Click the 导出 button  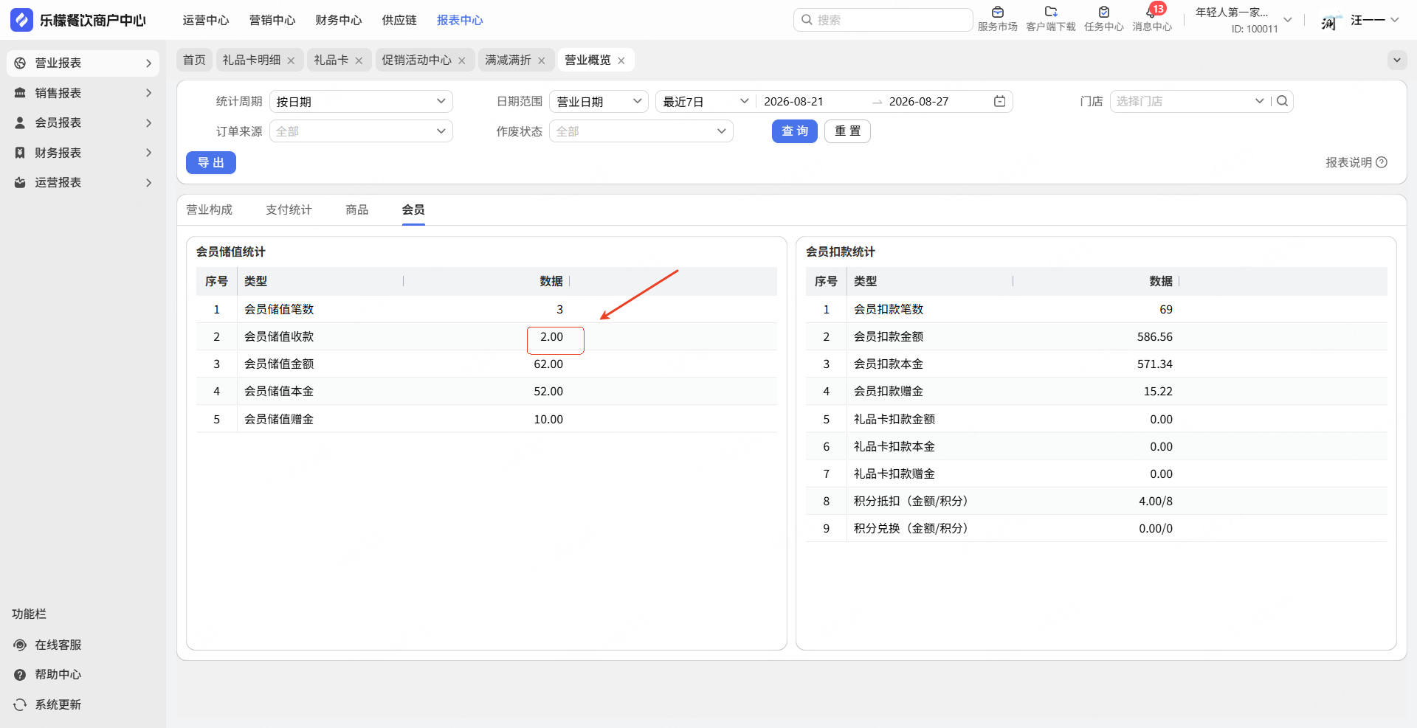(x=211, y=162)
